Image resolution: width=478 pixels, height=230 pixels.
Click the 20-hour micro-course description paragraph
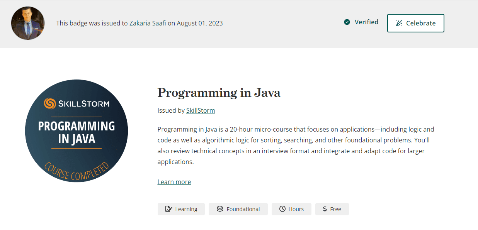pos(296,145)
